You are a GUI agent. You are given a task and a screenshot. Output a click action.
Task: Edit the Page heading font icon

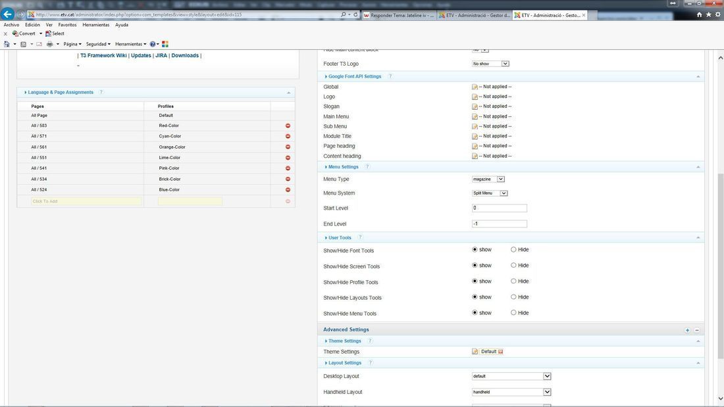pyautogui.click(x=475, y=146)
